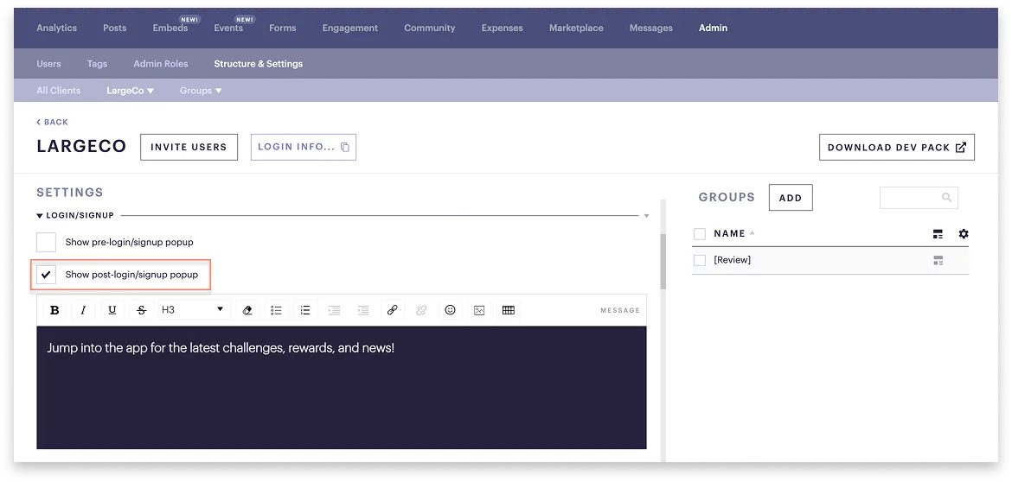Click the search icon in groups search
Image resolution: width=1012 pixels, height=482 pixels.
947,198
